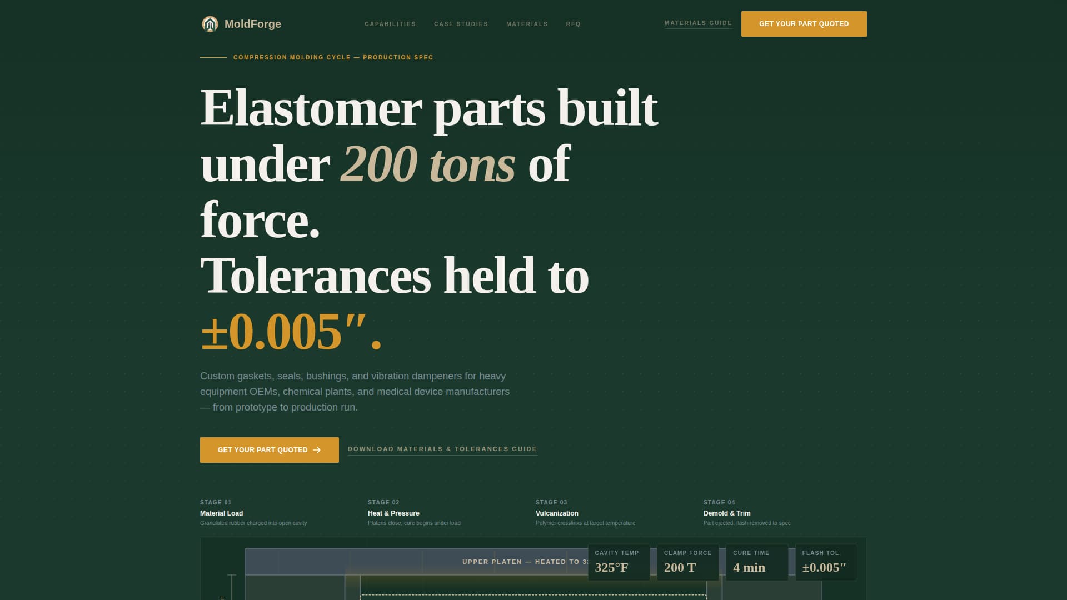Click the italic 200 tons headline text
The image size is (1067, 600).
pyautogui.click(x=427, y=163)
